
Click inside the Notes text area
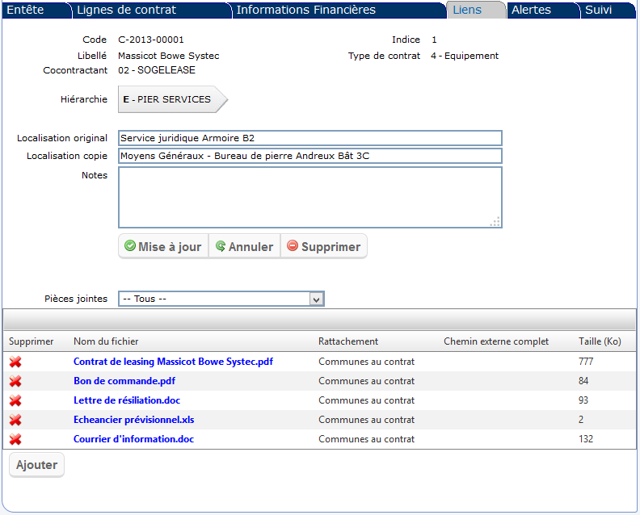click(309, 197)
